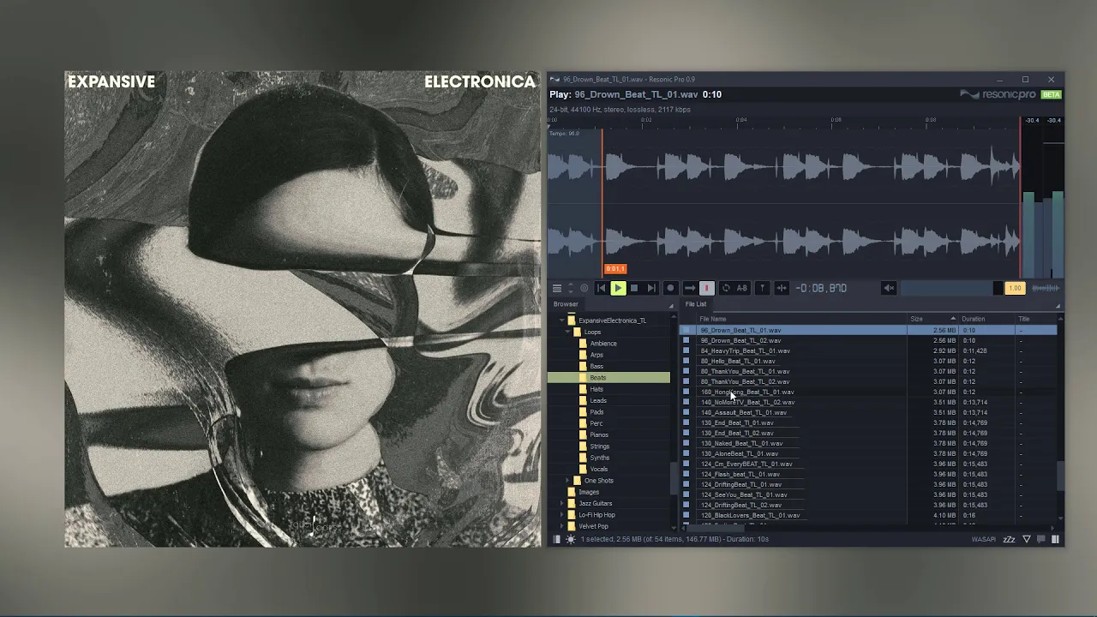
Task: Click the target circle icon in transport
Action: [584, 289]
